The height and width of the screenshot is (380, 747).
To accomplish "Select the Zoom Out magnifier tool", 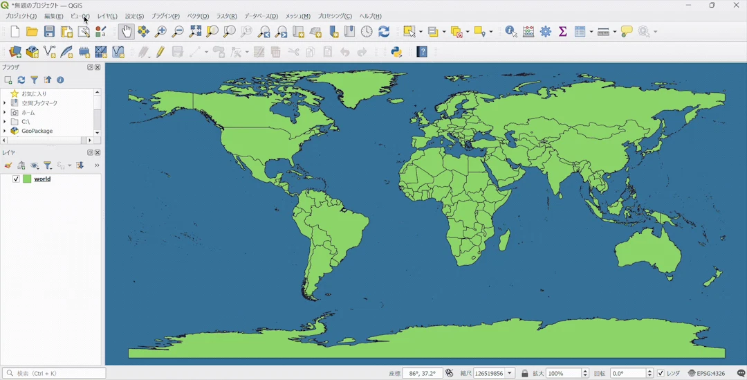I will click(178, 31).
